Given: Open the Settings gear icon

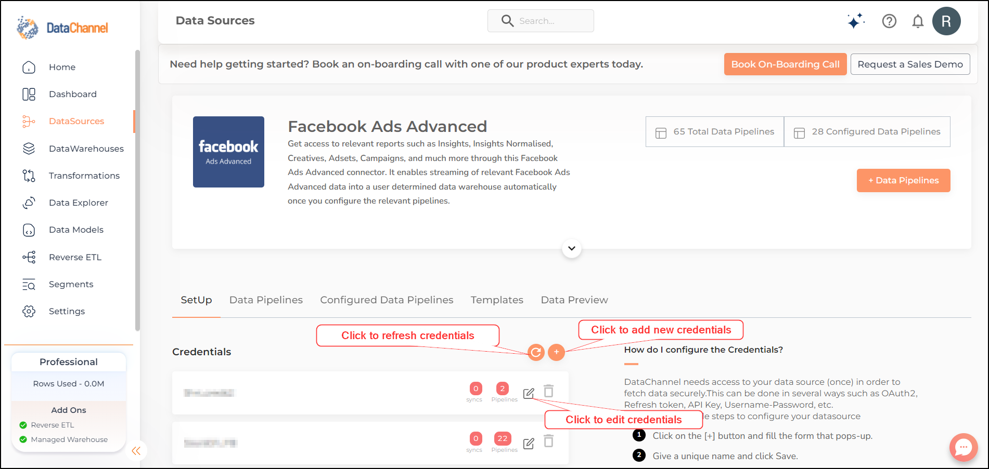Looking at the screenshot, I should (x=29, y=311).
